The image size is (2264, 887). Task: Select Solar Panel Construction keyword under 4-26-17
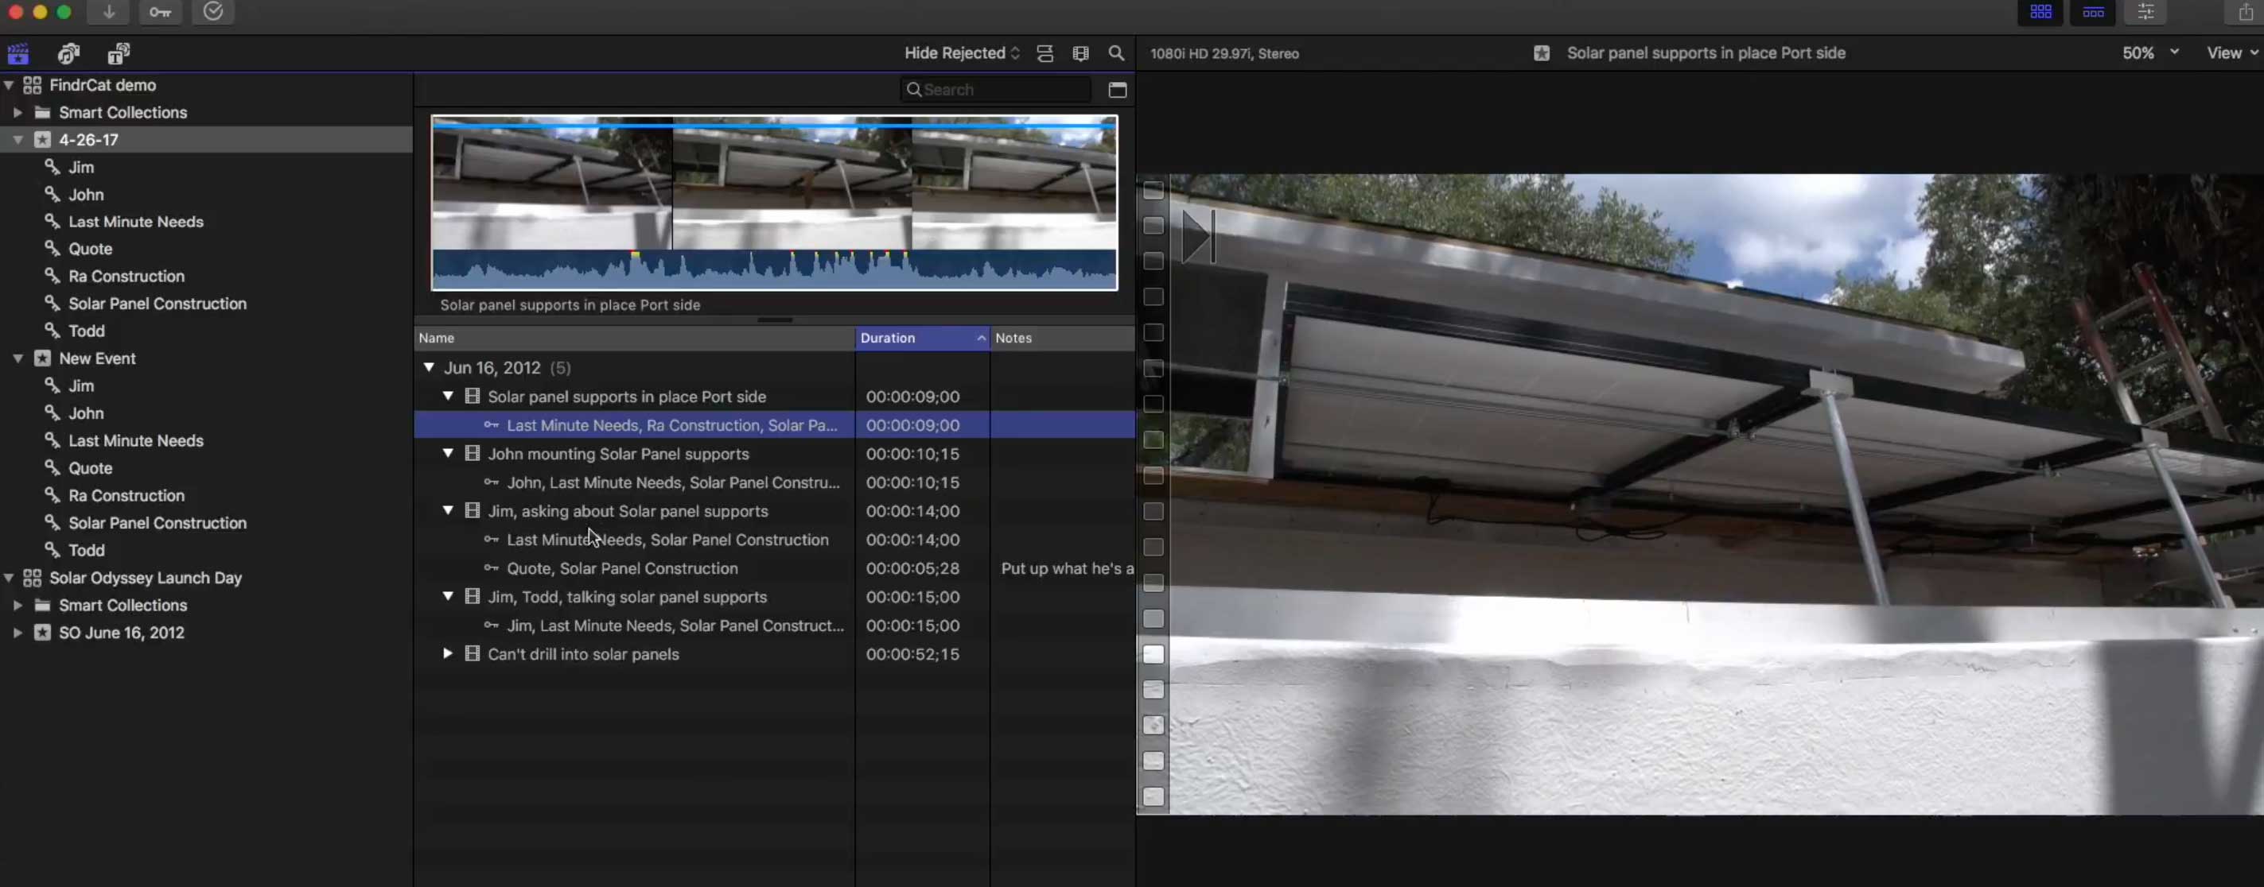click(158, 304)
